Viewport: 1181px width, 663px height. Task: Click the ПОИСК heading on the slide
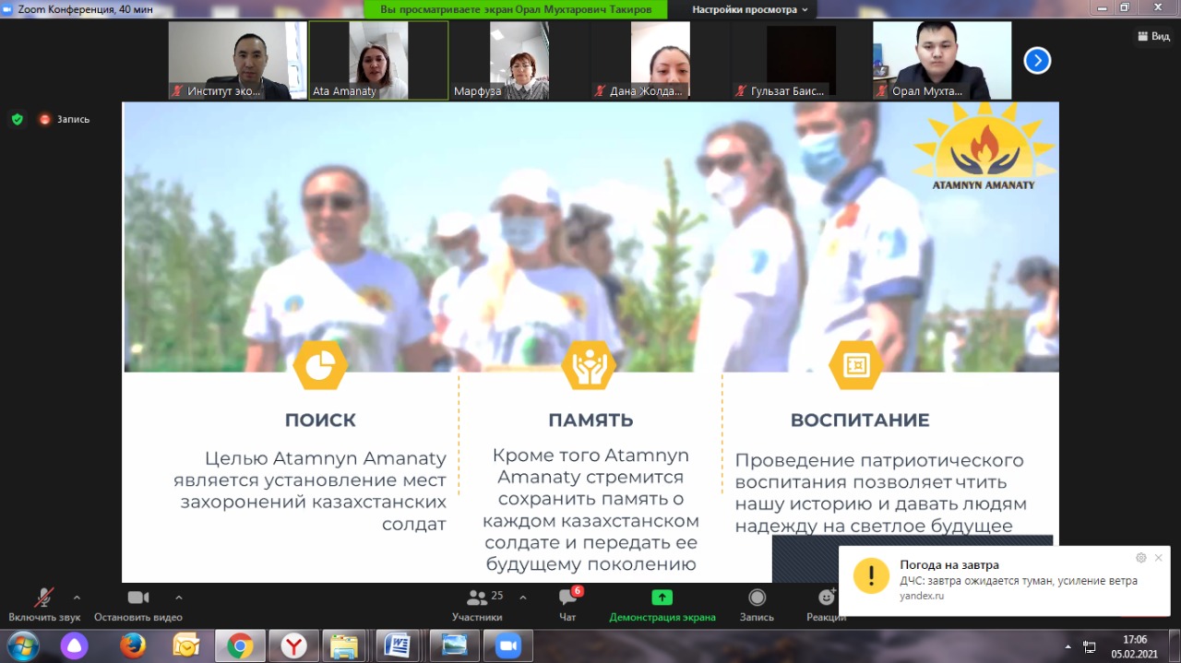(x=320, y=420)
